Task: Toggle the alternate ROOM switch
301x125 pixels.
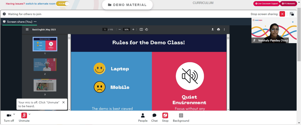Action: click(63, 4)
